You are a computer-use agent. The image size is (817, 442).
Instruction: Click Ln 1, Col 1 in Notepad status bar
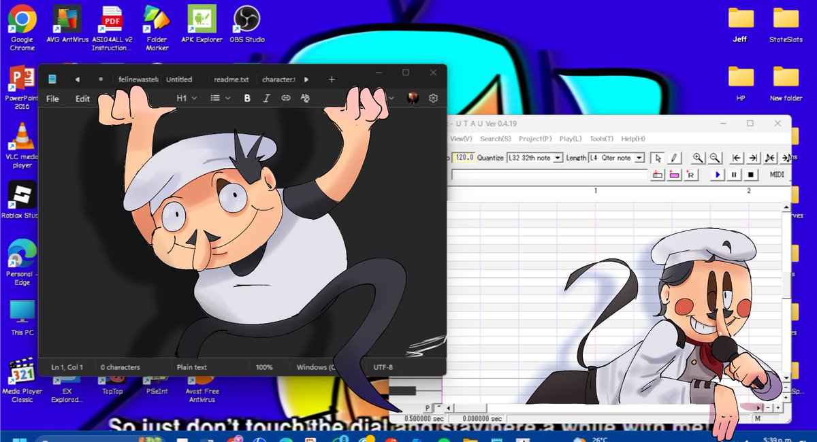[67, 367]
